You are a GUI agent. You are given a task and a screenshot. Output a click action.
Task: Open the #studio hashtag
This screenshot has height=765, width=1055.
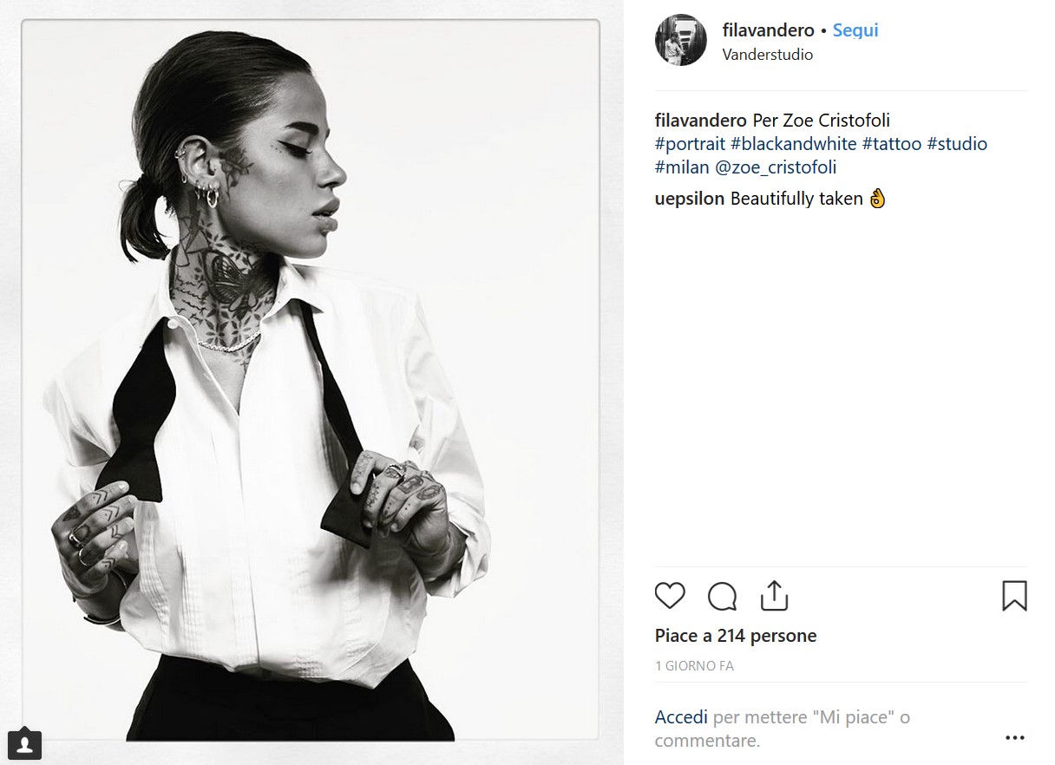pyautogui.click(x=958, y=143)
